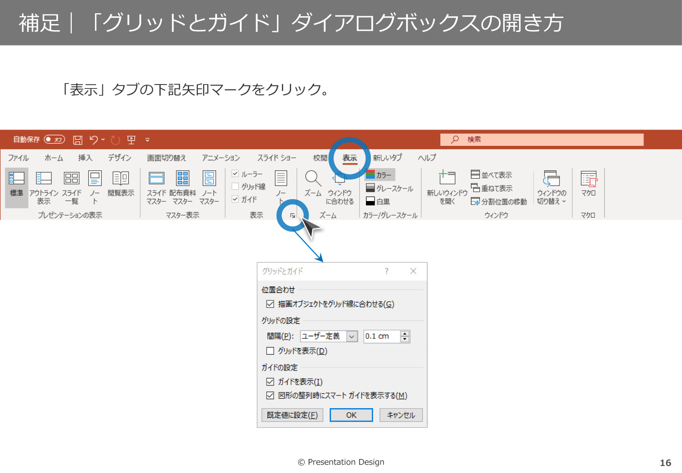Click the マクロ macros icon
Image resolution: width=682 pixels, height=473 pixels.
pyautogui.click(x=588, y=184)
